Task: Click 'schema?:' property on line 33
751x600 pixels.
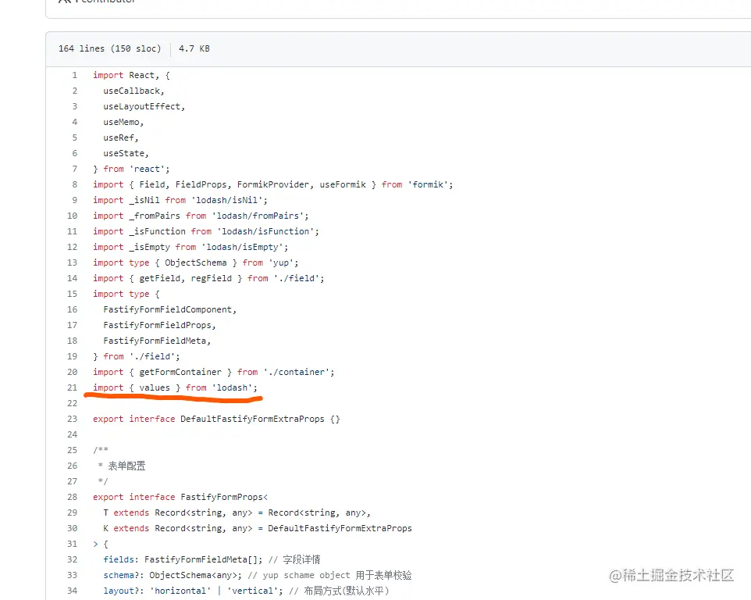Action: (123, 575)
